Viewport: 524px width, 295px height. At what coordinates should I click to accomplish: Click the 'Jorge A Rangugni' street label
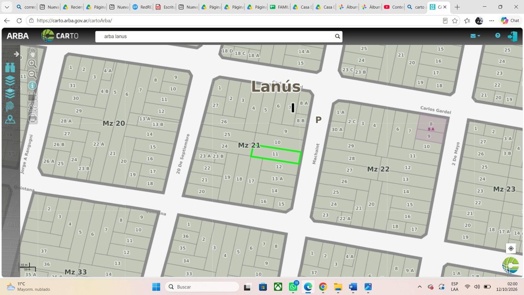pos(27,154)
